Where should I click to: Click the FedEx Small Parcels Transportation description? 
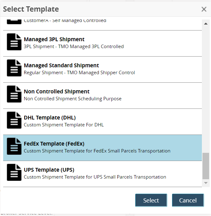click(x=97, y=151)
